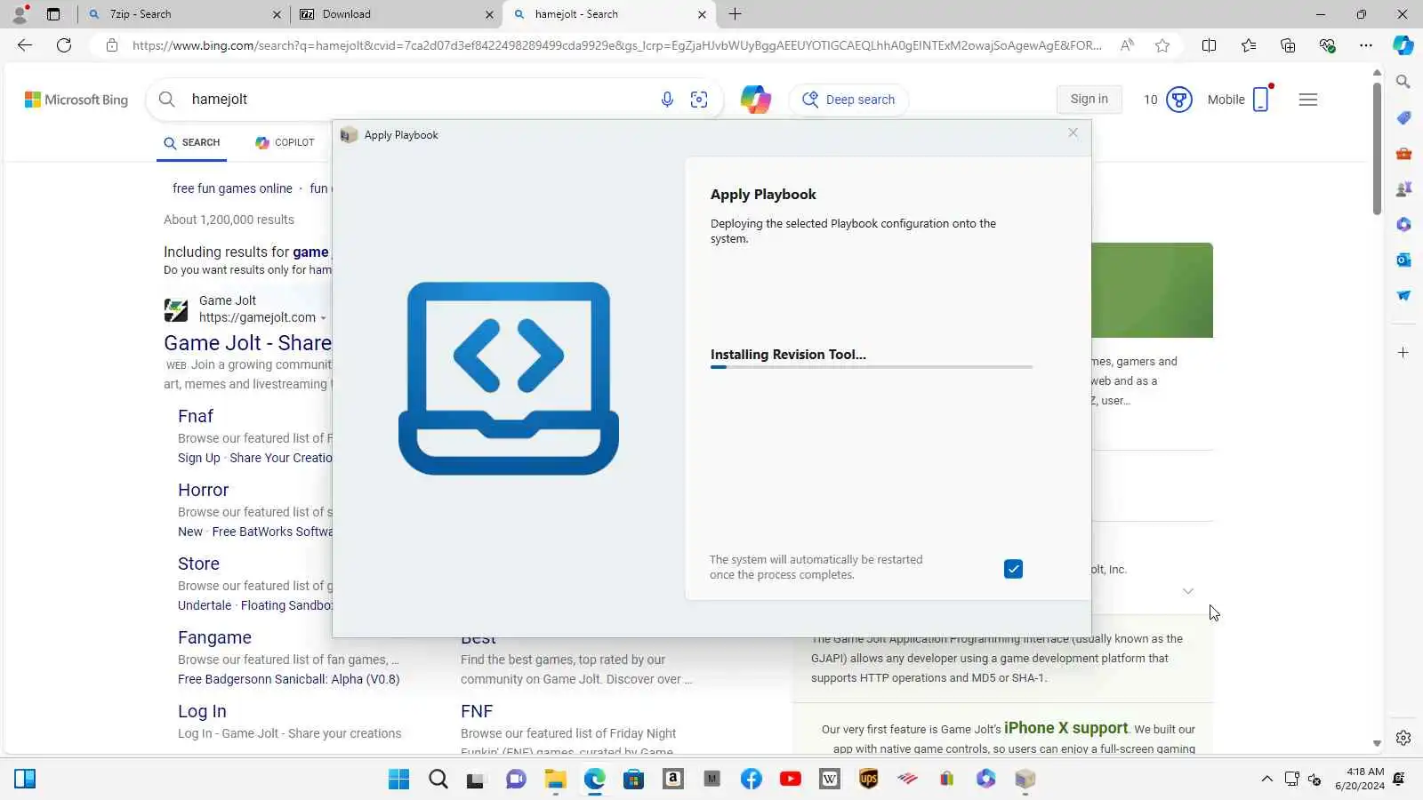Customize Edge sidebar with plus icon
Screen dimensions: 1423x800
coord(1403,353)
